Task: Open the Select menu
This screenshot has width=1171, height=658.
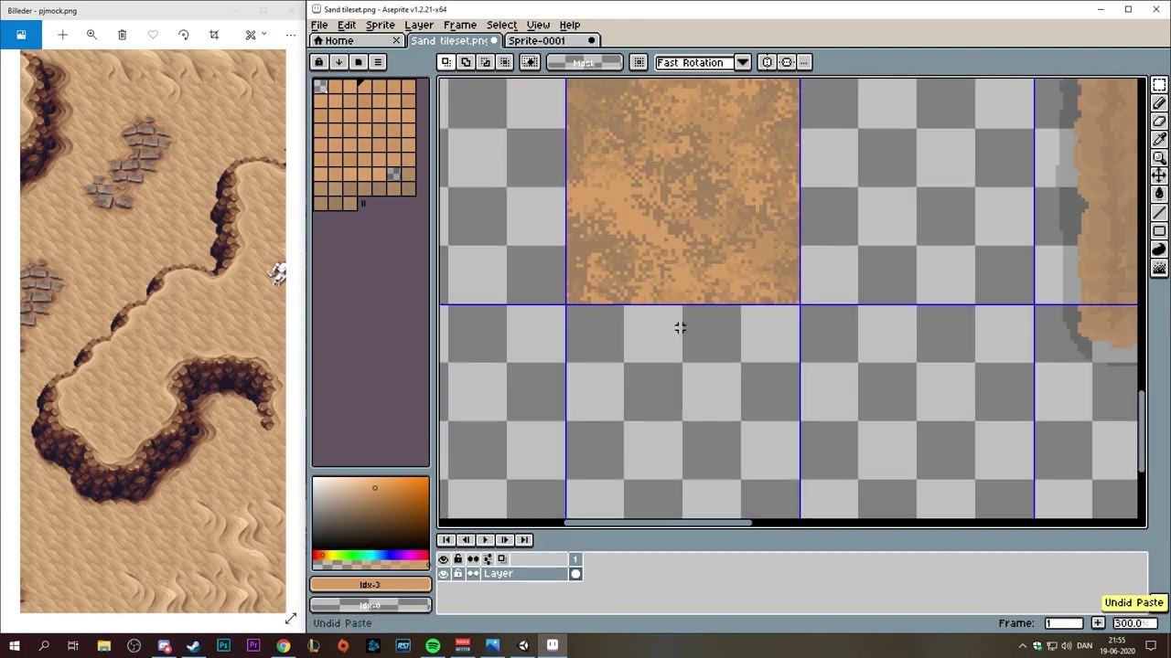Action: click(501, 25)
